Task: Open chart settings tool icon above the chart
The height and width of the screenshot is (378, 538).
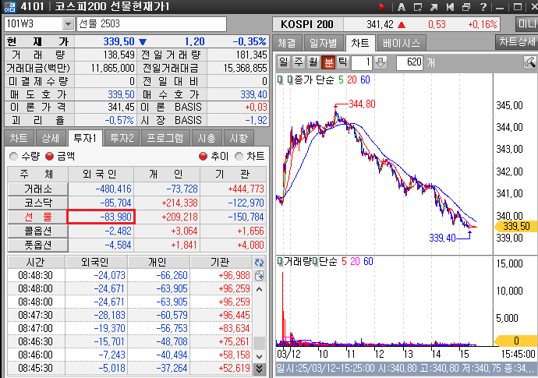Action: (x=529, y=62)
